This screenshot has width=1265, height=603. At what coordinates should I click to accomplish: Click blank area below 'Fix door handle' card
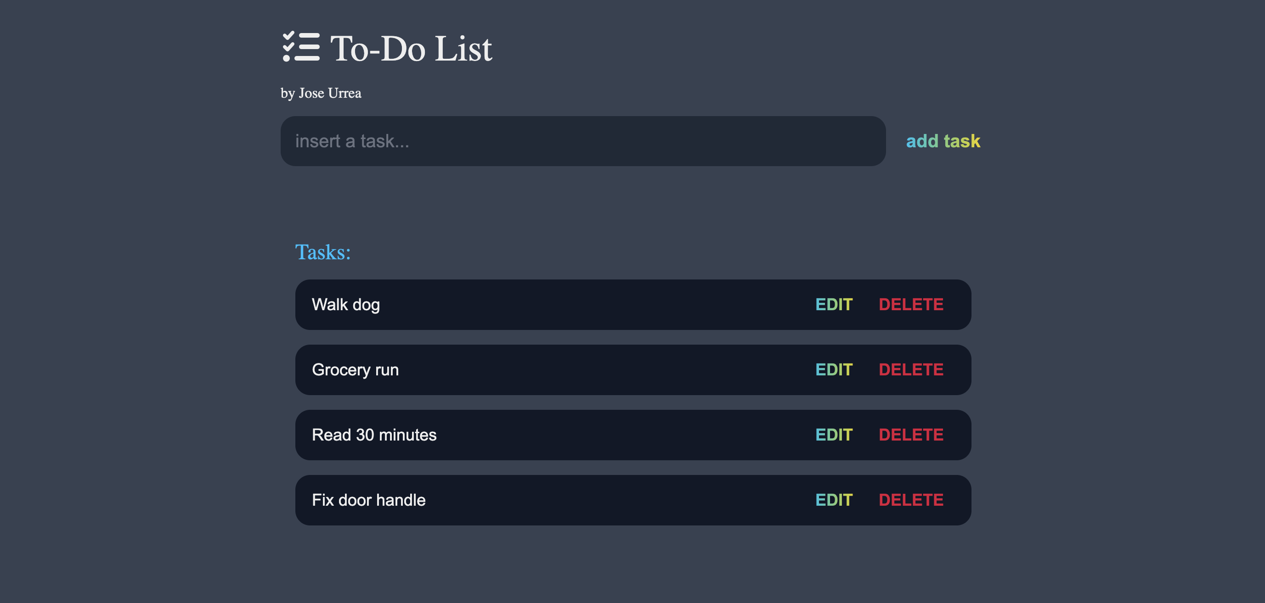point(632,564)
